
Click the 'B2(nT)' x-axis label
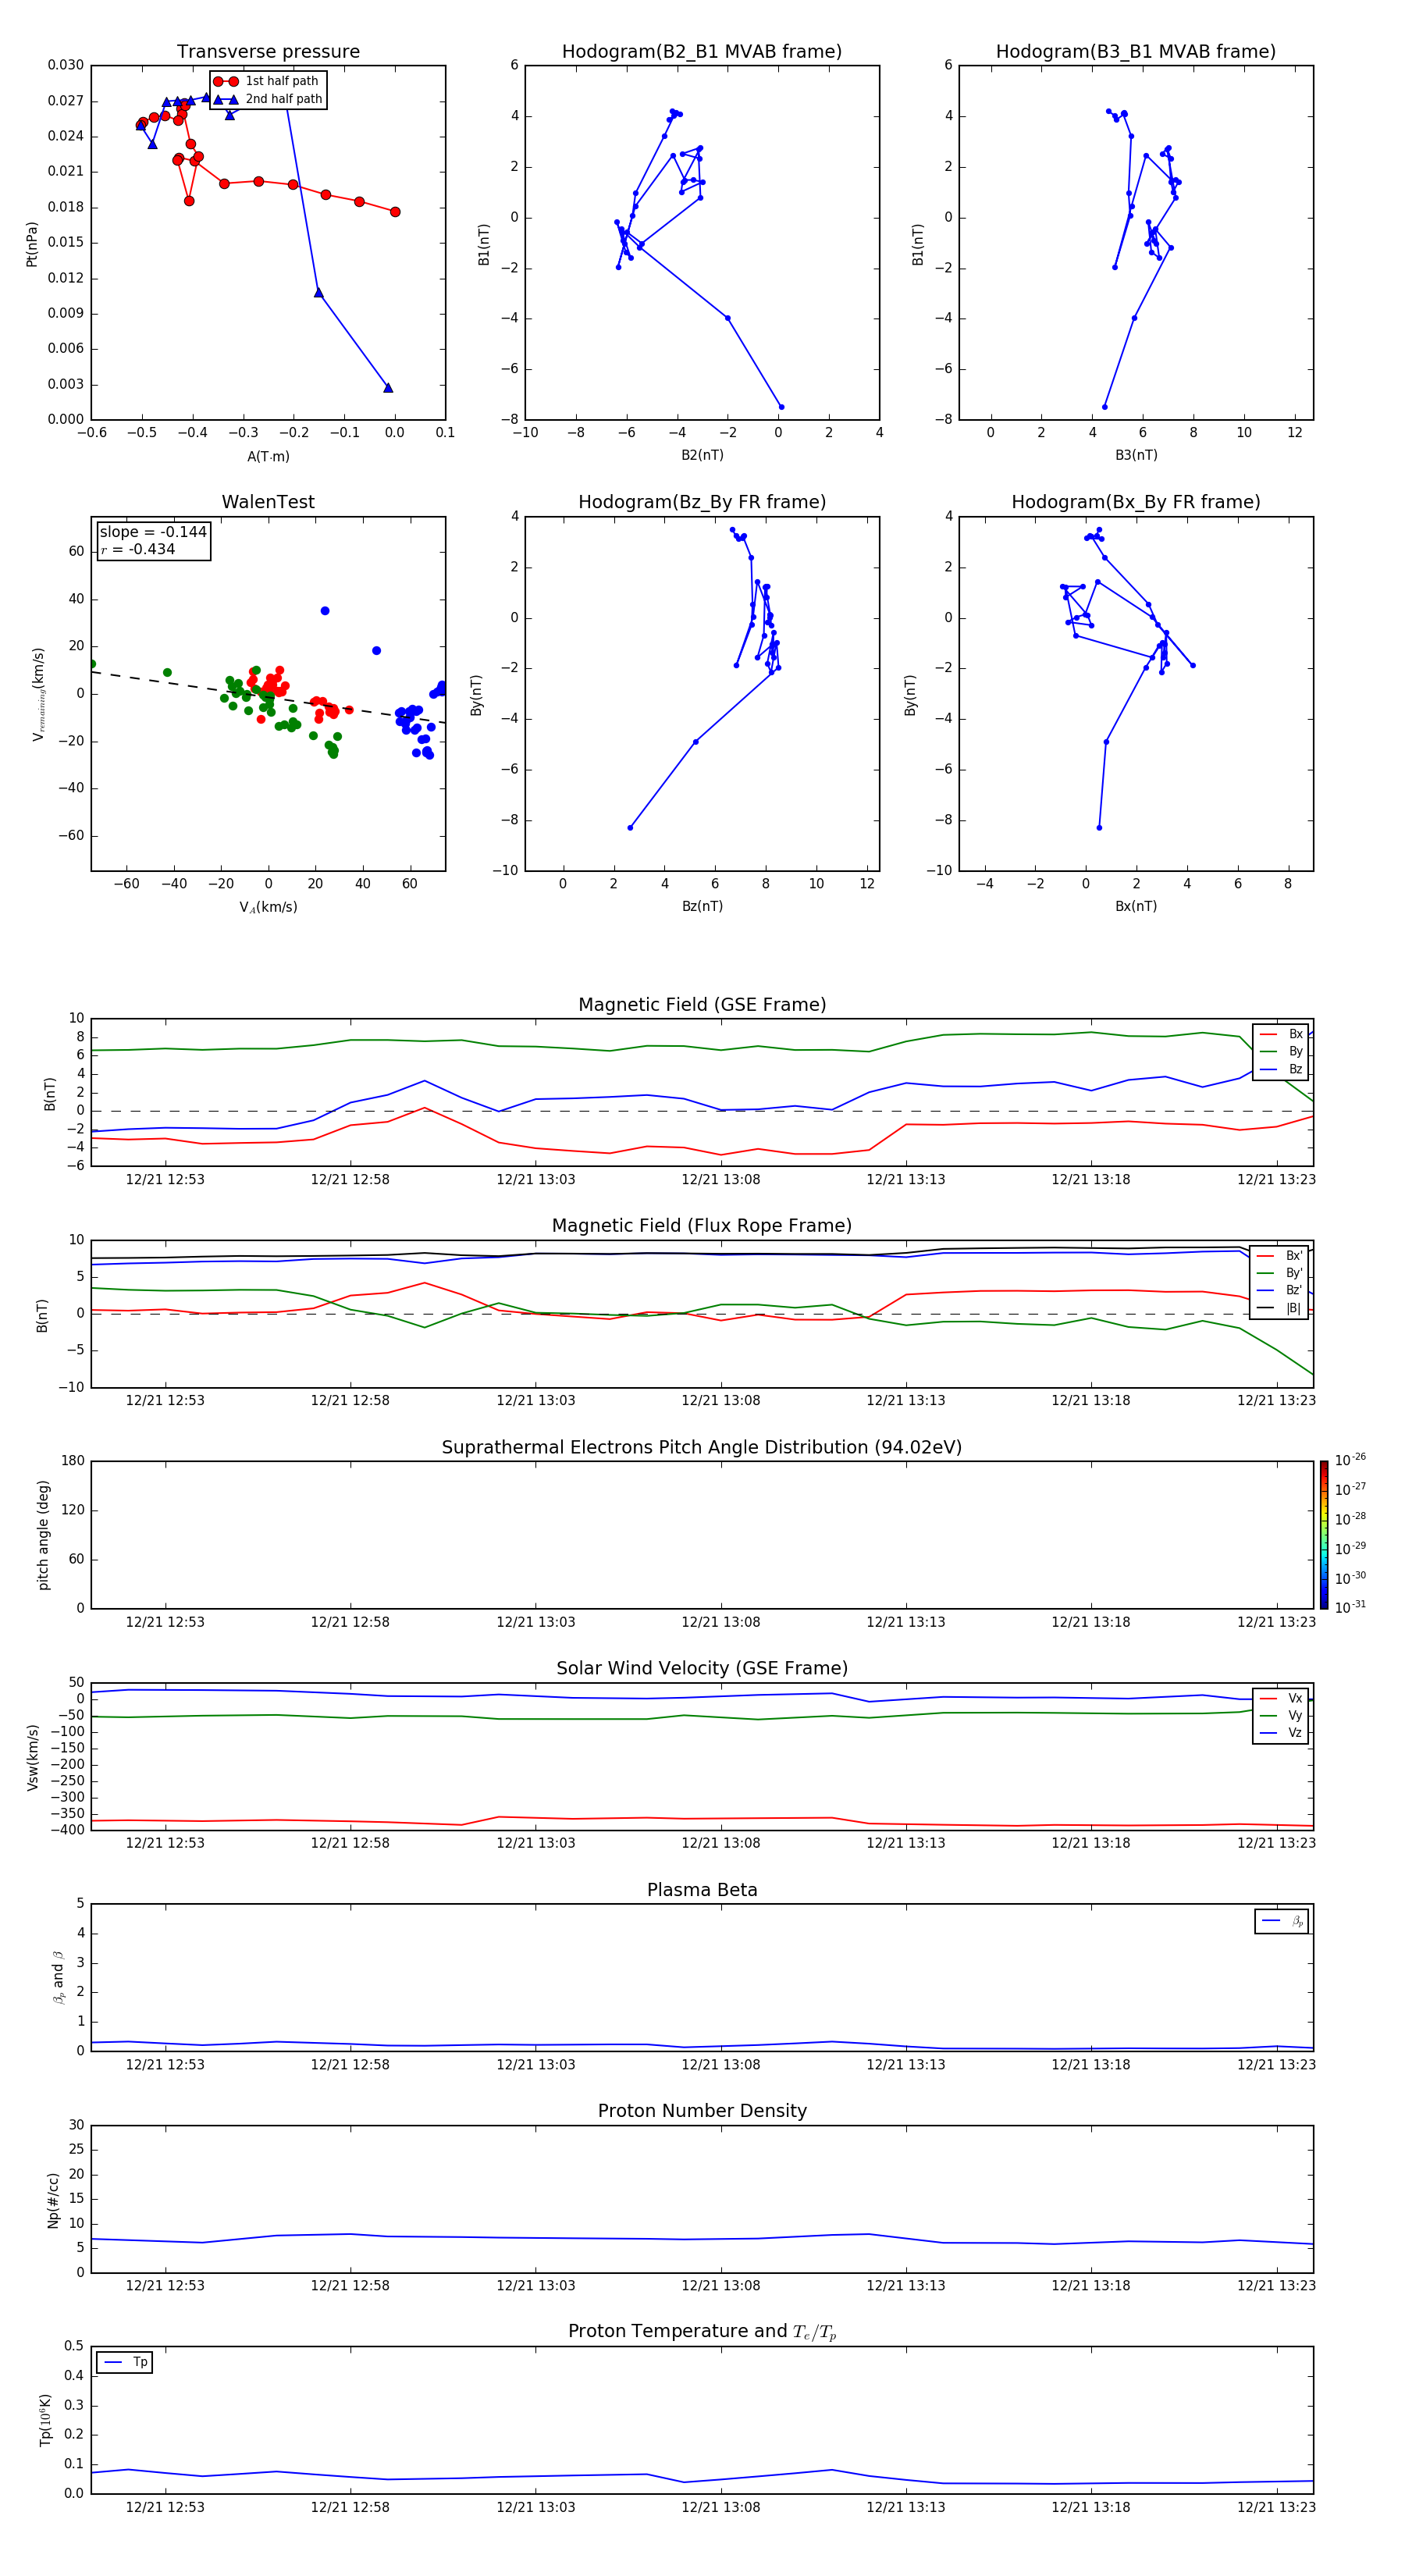(x=702, y=455)
